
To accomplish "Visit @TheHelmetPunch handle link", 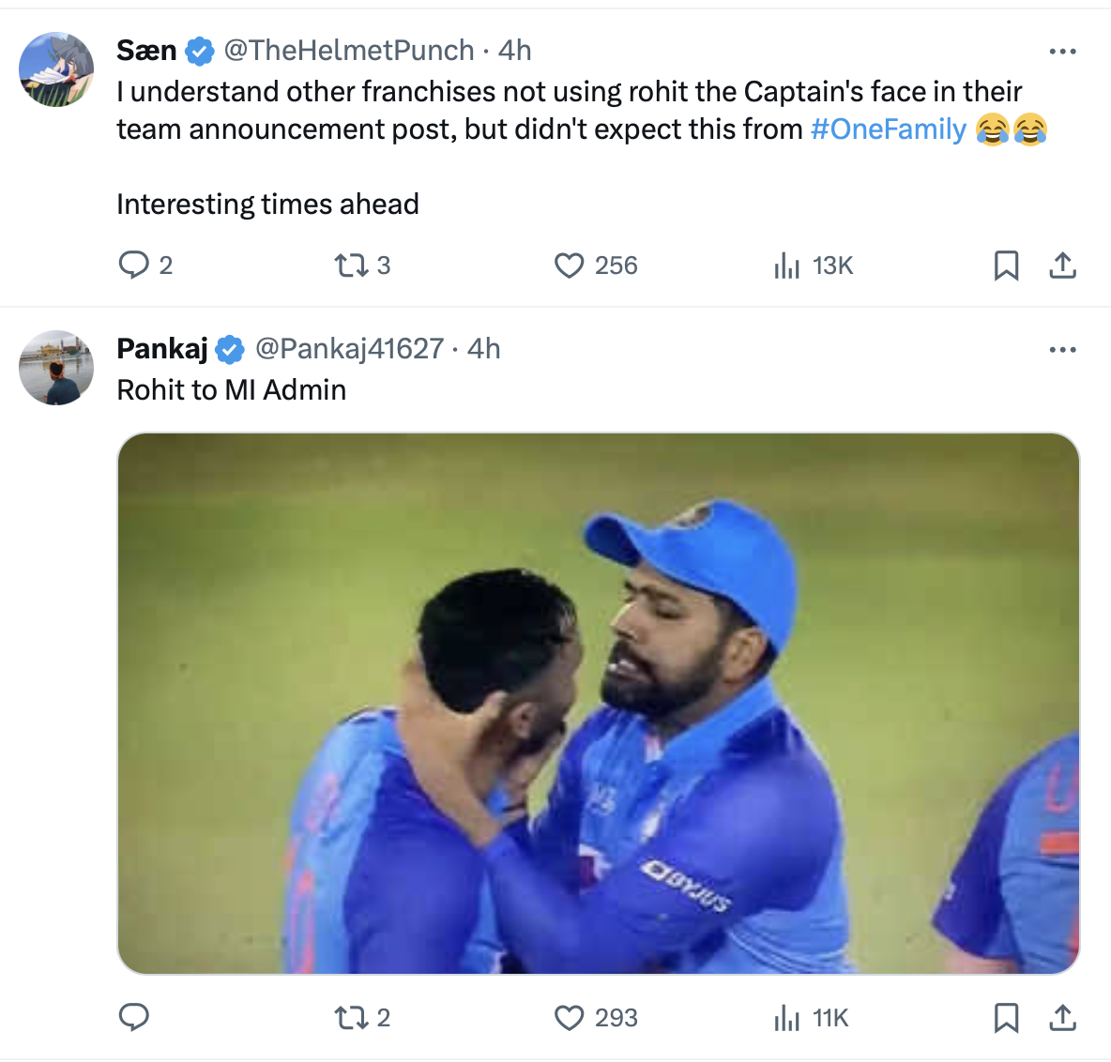I will click(349, 51).
